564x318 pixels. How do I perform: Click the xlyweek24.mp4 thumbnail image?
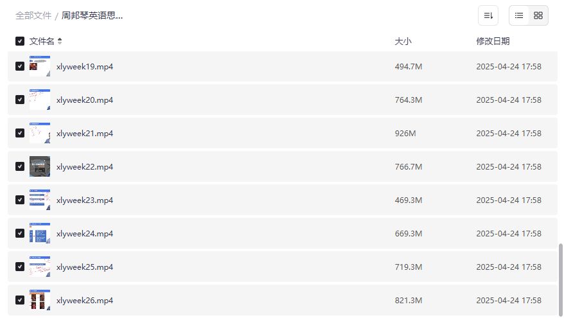tap(40, 233)
